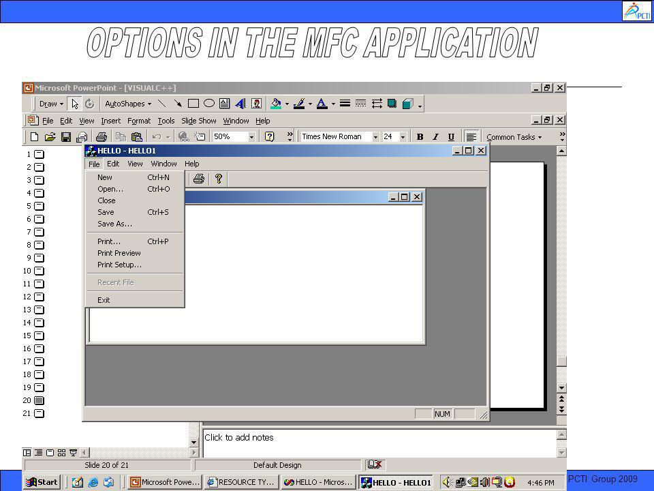The image size is (654, 491).
Task: Open the Insert menu in PowerPoint
Action: pyautogui.click(x=110, y=121)
